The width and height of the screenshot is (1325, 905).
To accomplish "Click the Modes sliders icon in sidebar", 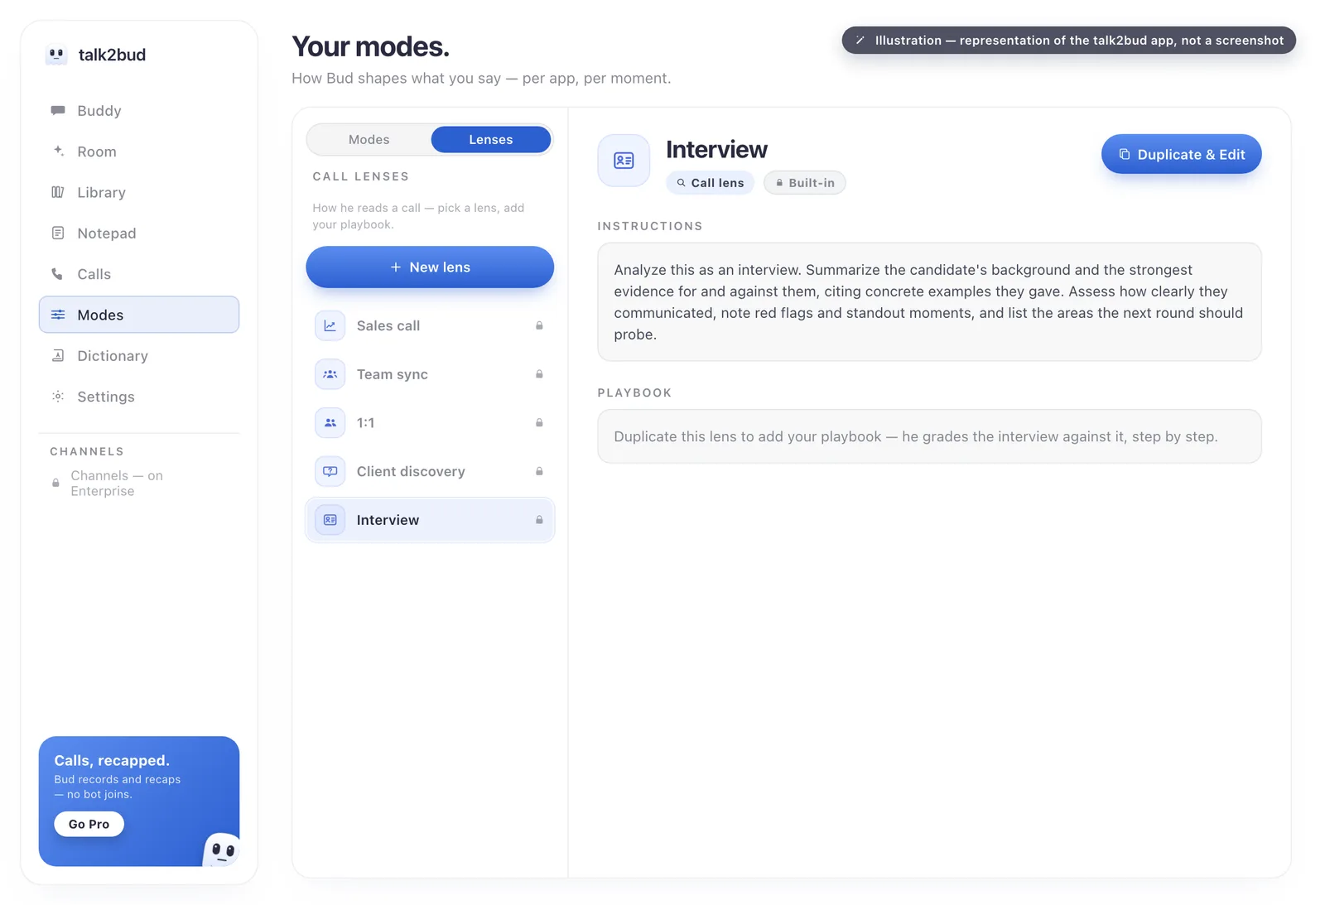I will 58,315.
